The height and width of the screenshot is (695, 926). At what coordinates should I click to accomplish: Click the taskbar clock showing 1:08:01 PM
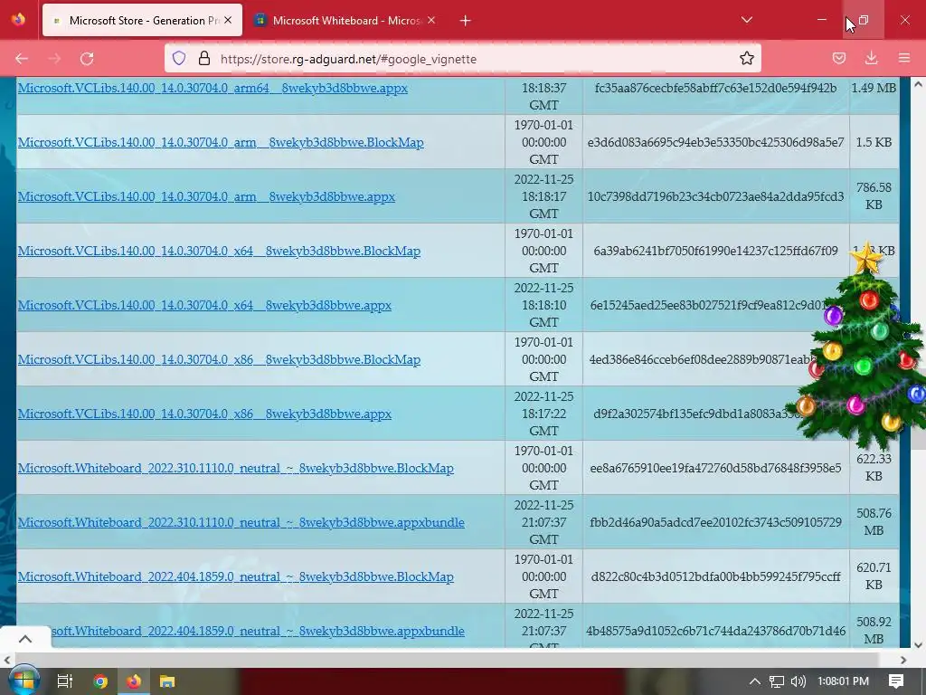pos(844,681)
